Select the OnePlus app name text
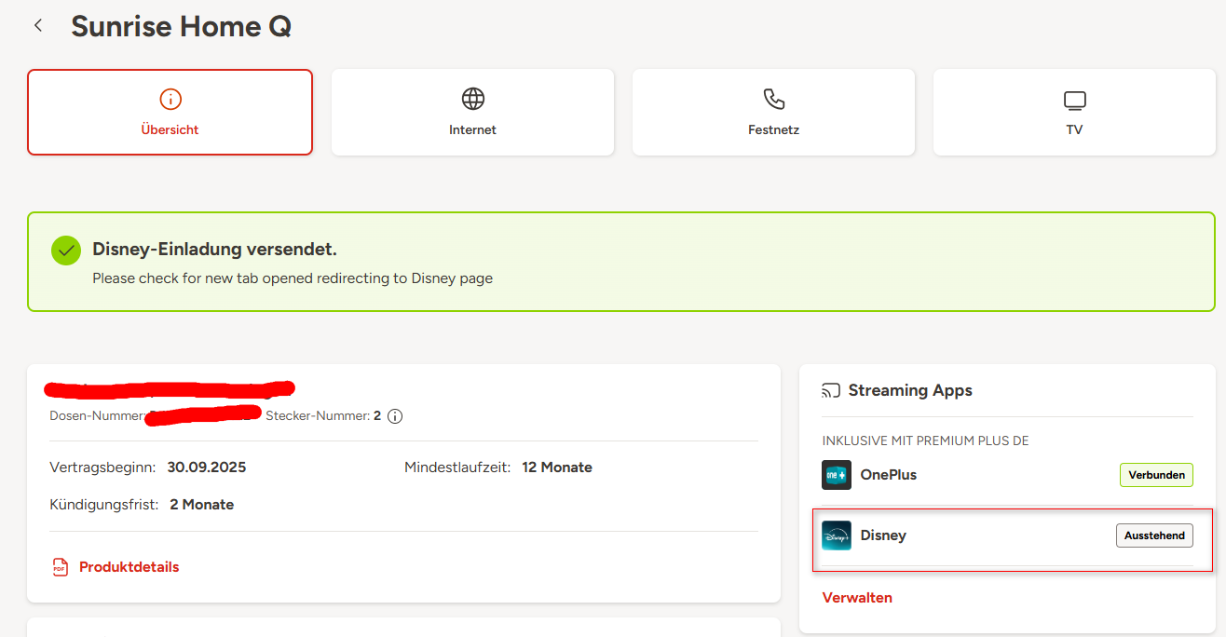The image size is (1226, 637). point(888,475)
